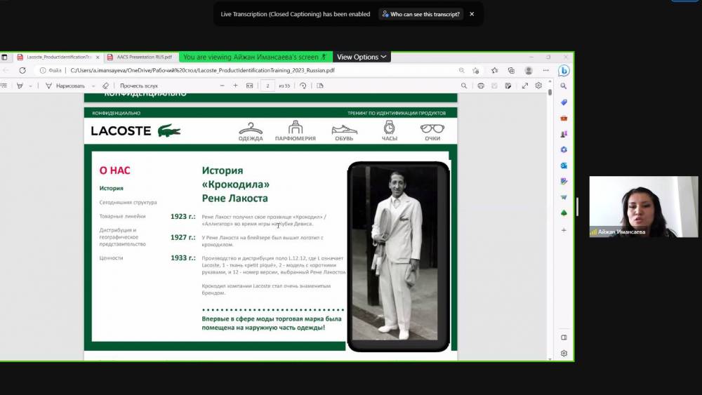The width and height of the screenshot is (702, 395).
Task: Open sidebar settings gear at bottom
Action: (564, 354)
